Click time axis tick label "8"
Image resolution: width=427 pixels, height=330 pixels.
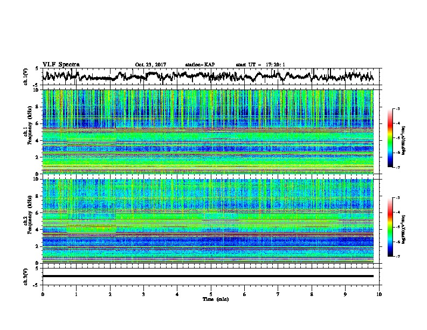pos(312,294)
